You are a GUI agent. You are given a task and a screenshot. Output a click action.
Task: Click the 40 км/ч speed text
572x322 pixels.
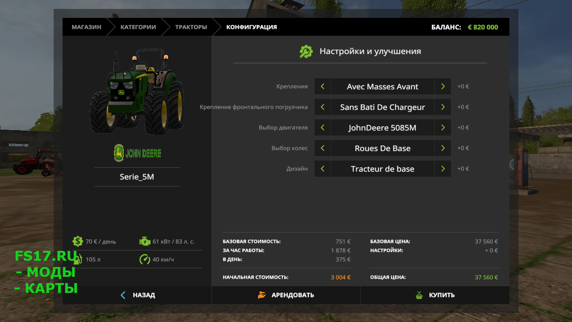click(x=163, y=259)
